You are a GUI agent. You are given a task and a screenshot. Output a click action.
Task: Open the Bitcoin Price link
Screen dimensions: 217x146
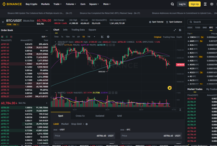click(29, 21)
